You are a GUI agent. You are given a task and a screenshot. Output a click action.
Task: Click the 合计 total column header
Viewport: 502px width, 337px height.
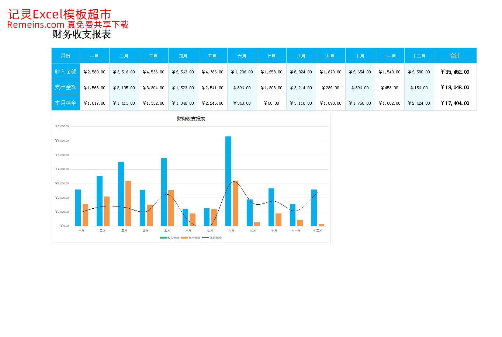(x=455, y=56)
